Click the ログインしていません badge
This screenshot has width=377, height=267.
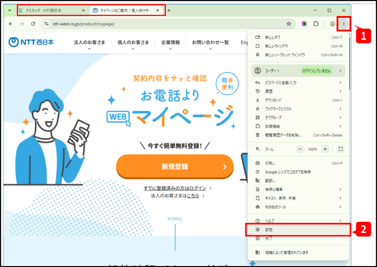pyautogui.click(x=316, y=71)
